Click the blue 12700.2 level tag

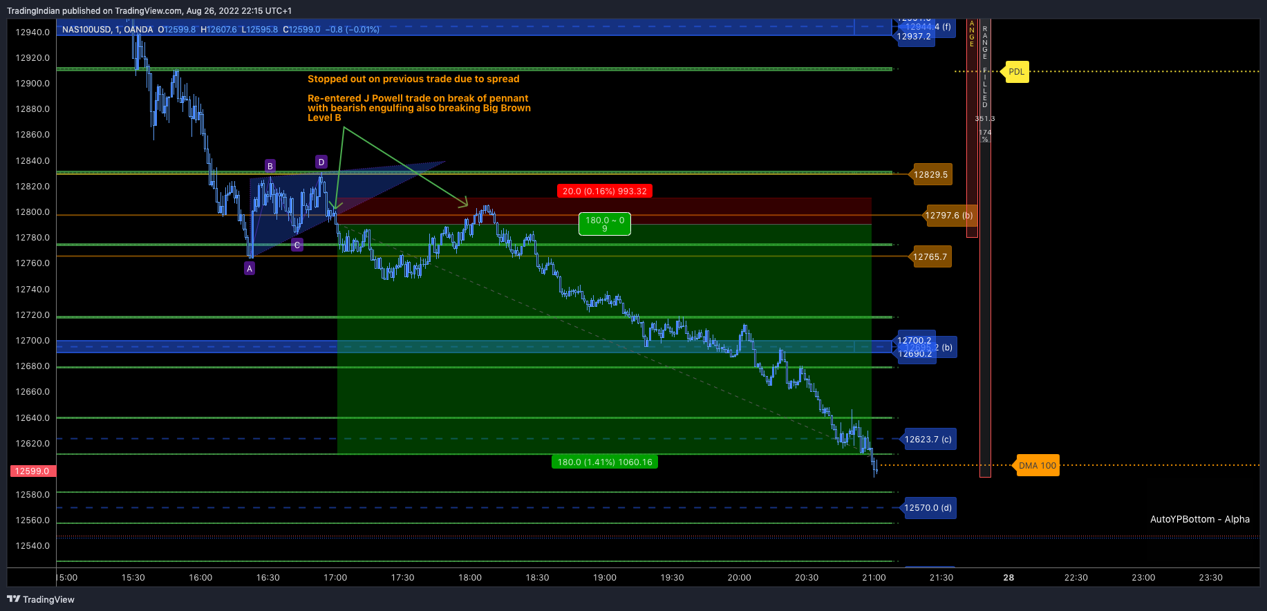click(x=914, y=340)
